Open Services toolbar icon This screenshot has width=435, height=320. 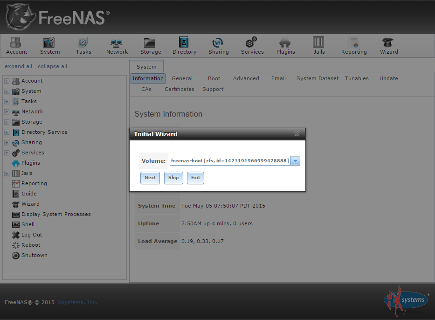[x=252, y=46]
